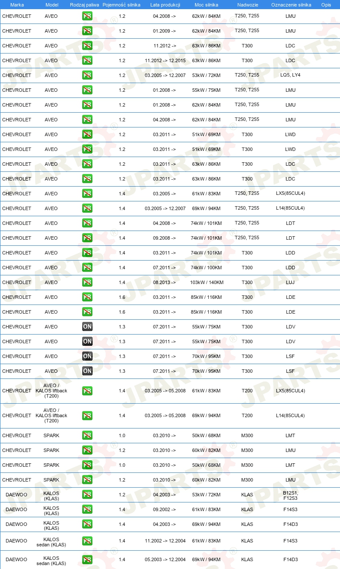This screenshot has height=569, width=340.
Task: Click the 103kW / 140KM power cell
Action: [207, 282]
